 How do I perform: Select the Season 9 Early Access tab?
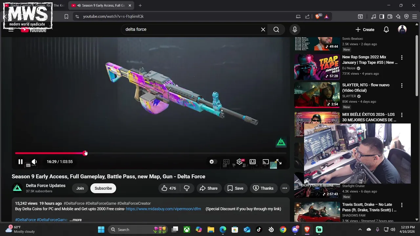click(102, 6)
